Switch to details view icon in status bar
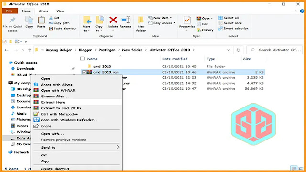Screen dimensions: 306x172 [294, 168]
